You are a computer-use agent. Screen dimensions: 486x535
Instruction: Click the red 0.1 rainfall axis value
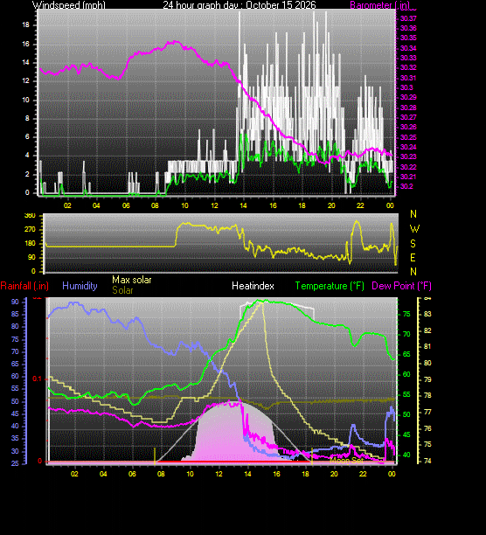pos(37,379)
